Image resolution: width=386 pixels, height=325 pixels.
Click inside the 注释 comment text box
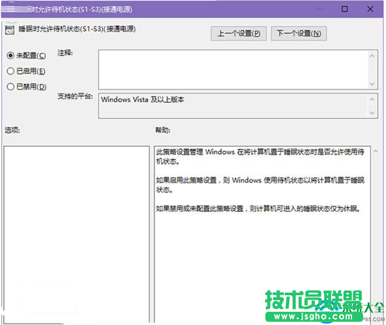point(233,69)
